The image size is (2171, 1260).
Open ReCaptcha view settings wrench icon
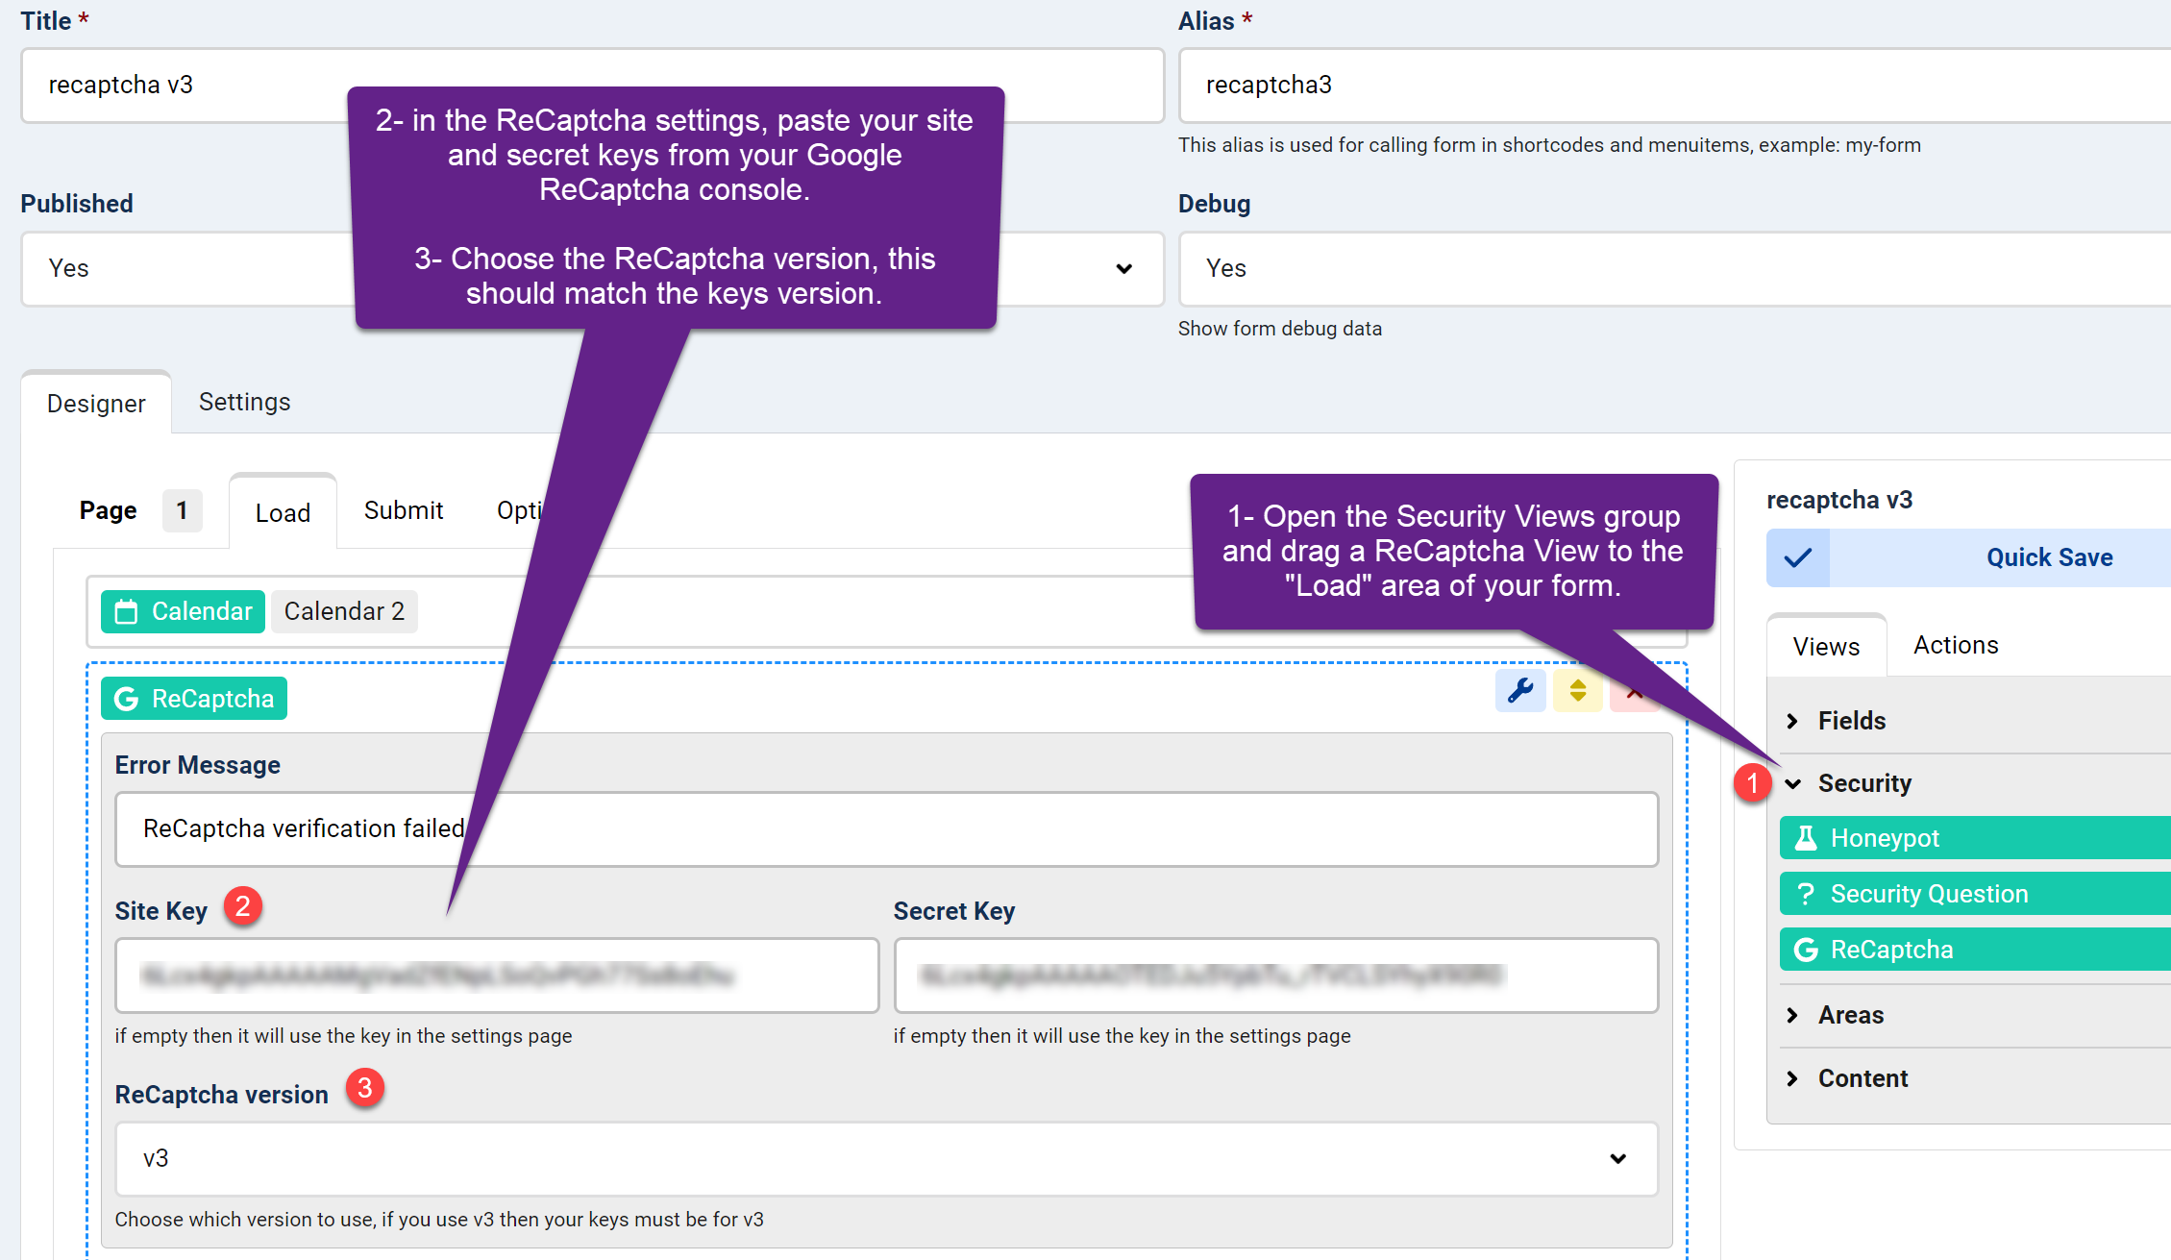tap(1520, 690)
